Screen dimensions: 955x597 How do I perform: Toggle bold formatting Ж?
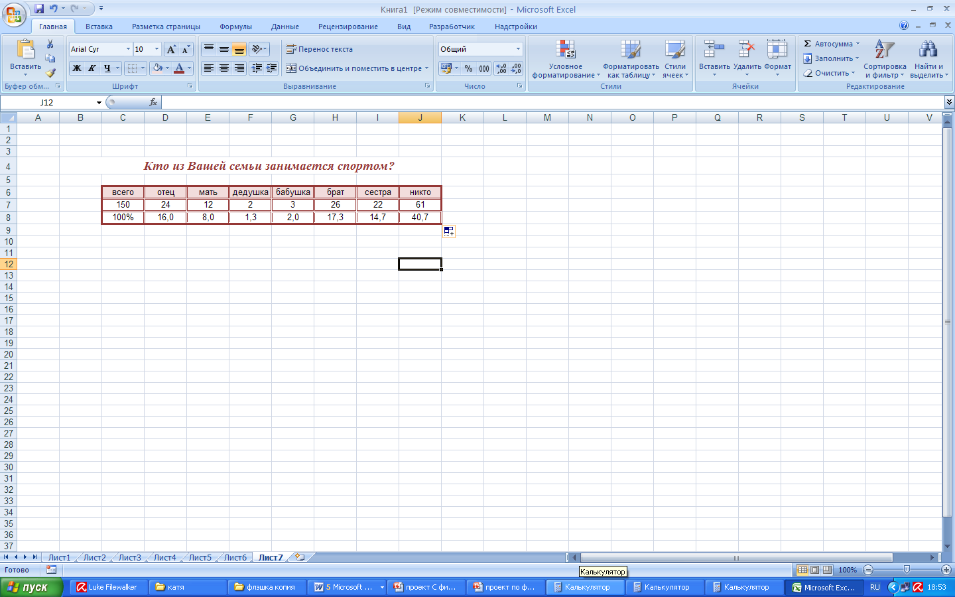tap(77, 68)
